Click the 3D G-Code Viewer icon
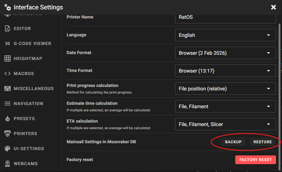282x172 pixels. (x=8, y=43)
